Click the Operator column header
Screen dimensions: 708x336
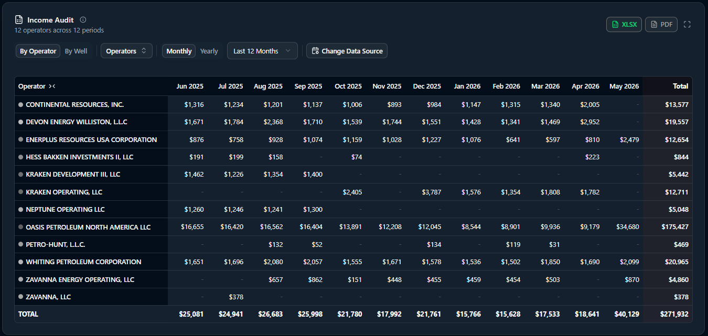pyautogui.click(x=32, y=86)
